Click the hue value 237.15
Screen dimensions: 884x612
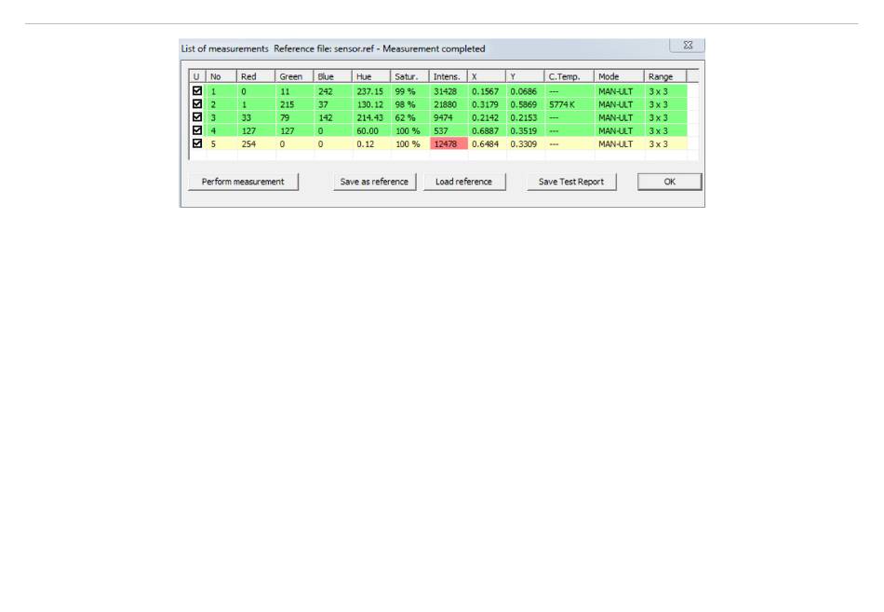[x=369, y=91]
